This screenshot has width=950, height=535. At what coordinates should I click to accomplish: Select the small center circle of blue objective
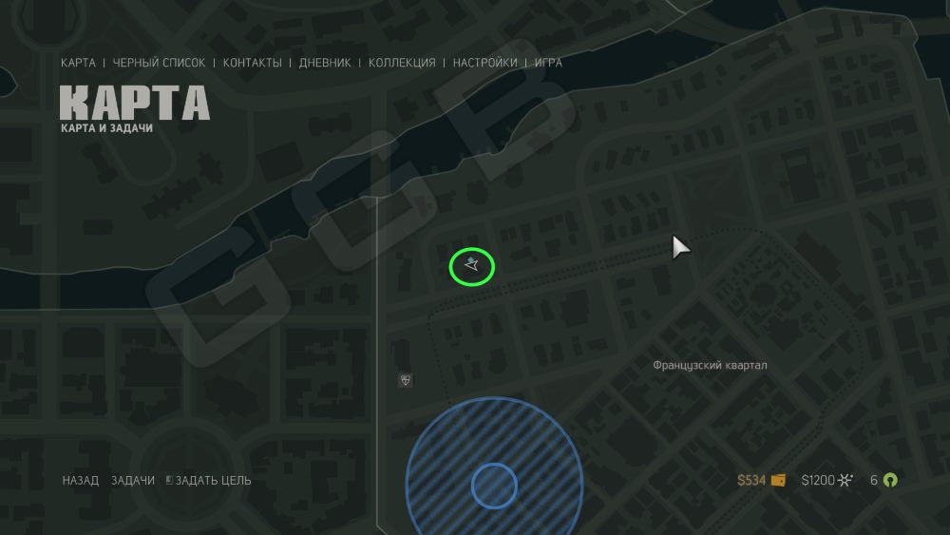click(x=494, y=486)
